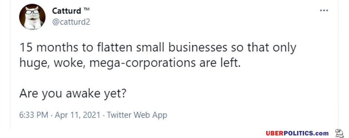The width and height of the screenshot is (349, 138).
Task: Click the blue POLITICS.com text
Action: pos(306,133)
